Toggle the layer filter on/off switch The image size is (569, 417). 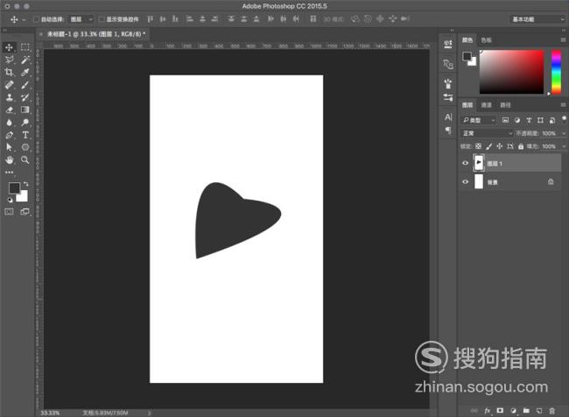564,119
